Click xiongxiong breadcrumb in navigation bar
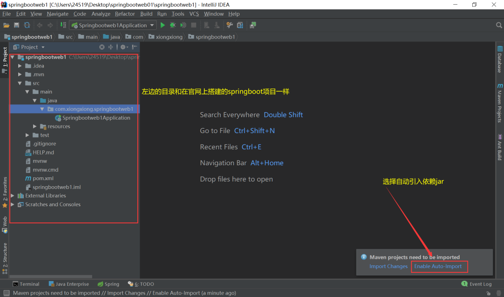The image size is (504, 297). point(166,37)
